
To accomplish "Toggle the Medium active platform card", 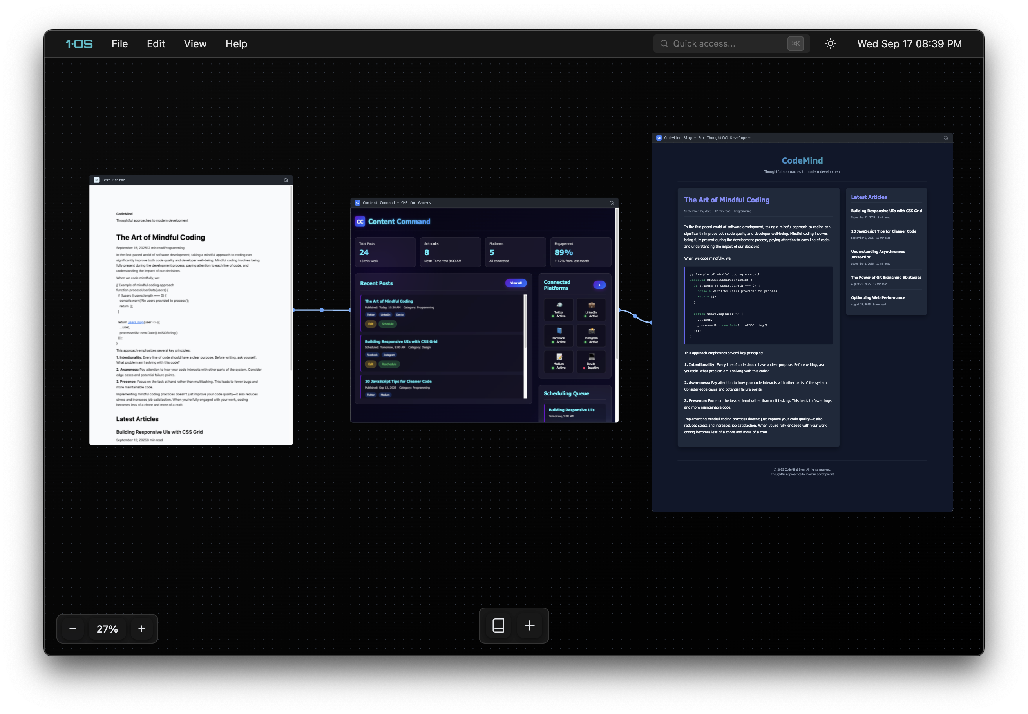I will (x=559, y=361).
